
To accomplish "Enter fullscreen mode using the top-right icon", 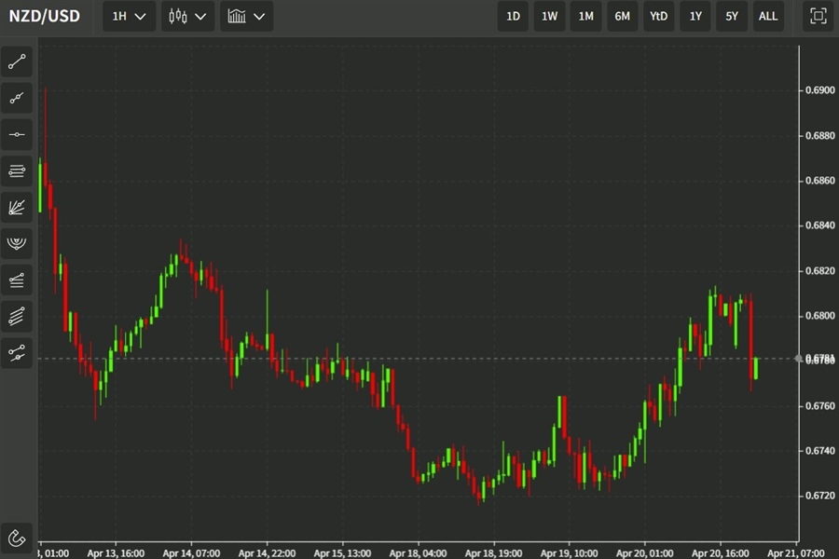I will [816, 16].
